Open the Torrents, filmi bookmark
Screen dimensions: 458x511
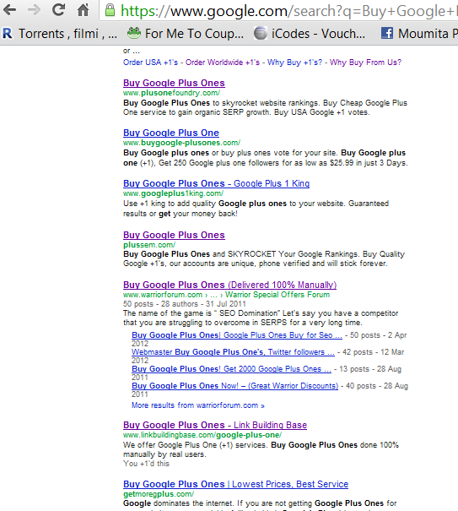(60, 34)
